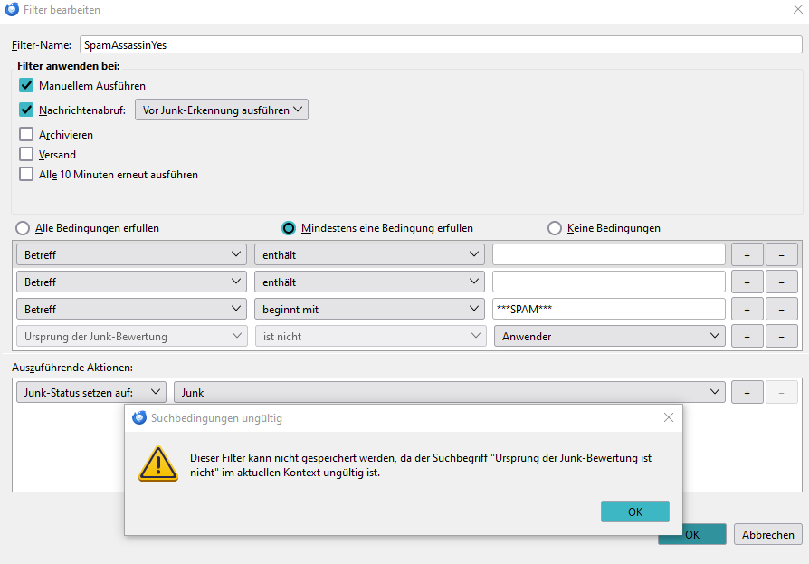Close the Suchbedingungen ungültig dialog
The width and height of the screenshot is (809, 564).
[x=668, y=417]
